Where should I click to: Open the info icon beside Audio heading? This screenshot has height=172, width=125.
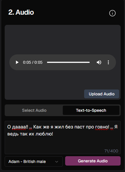112,13
